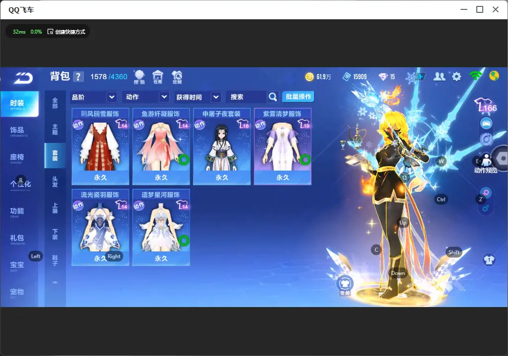The image size is (508, 356).
Task: Maximize the QQ飞车 window
Action: pyautogui.click(x=479, y=10)
